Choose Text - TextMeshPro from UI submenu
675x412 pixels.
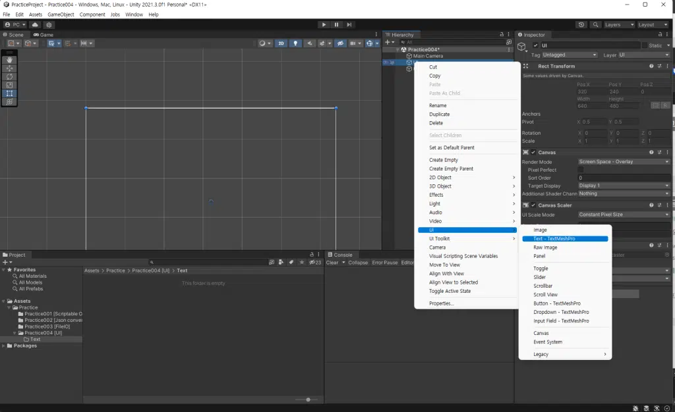click(565, 239)
